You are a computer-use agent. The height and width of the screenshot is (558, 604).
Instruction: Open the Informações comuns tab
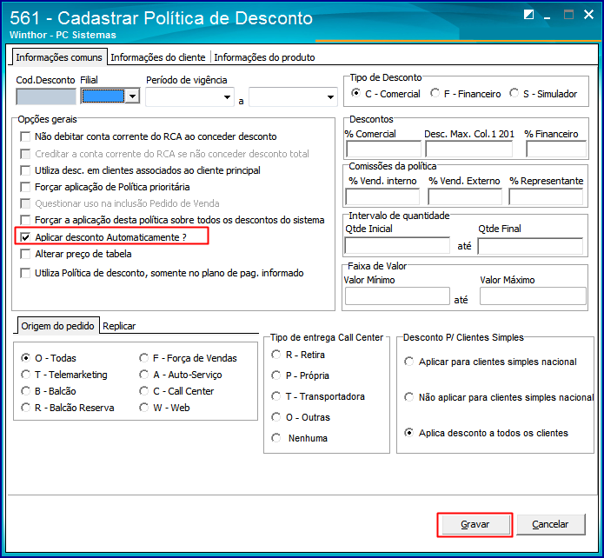[x=59, y=57]
